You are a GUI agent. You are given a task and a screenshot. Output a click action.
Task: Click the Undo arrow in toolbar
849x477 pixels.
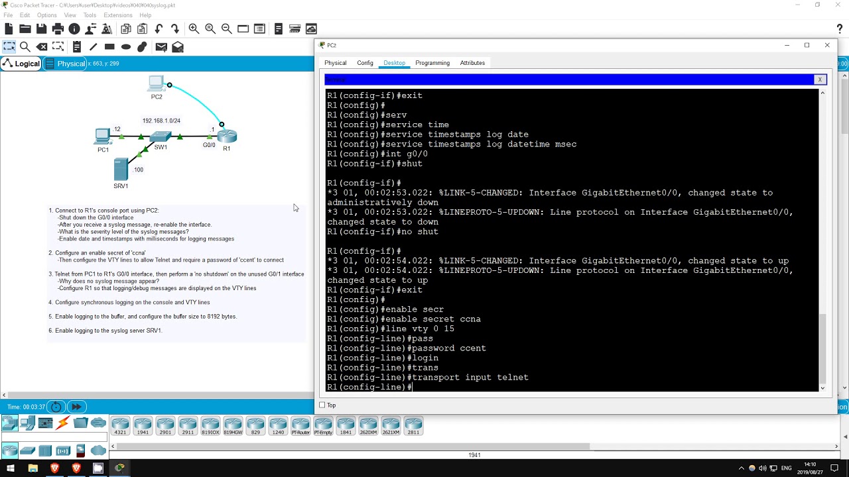(159, 28)
